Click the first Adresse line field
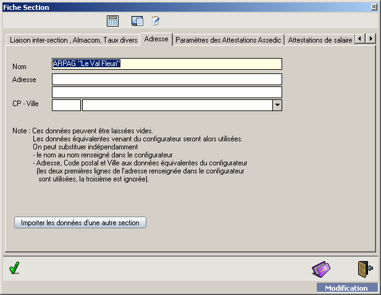The image size is (381, 295). (167, 79)
